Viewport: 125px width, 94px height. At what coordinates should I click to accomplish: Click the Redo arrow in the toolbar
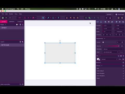pos(10,18)
